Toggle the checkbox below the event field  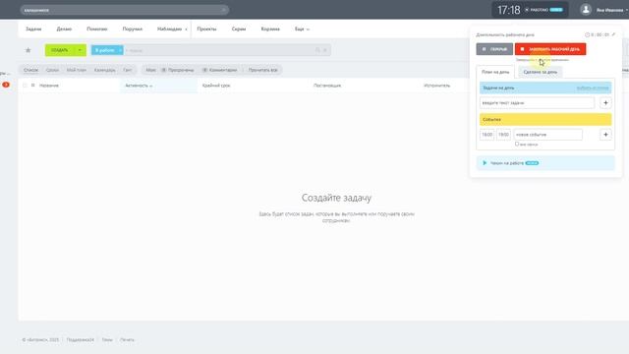pos(517,144)
